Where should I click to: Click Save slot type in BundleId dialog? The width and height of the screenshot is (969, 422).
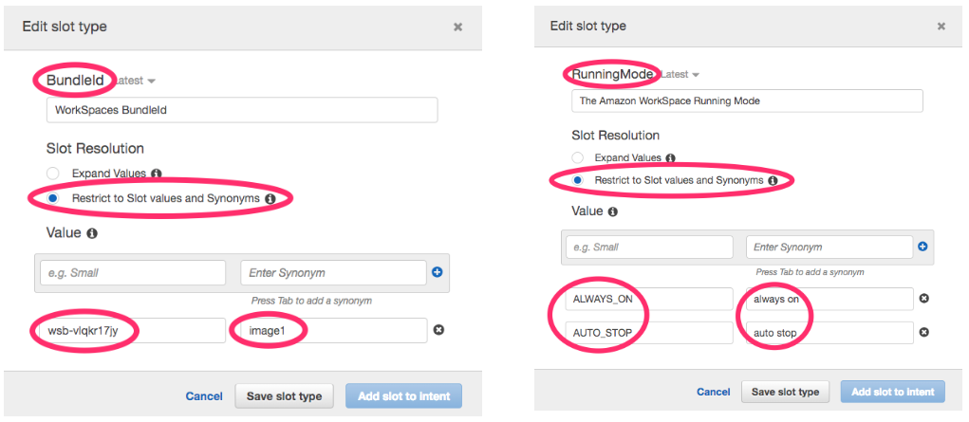pyautogui.click(x=284, y=395)
